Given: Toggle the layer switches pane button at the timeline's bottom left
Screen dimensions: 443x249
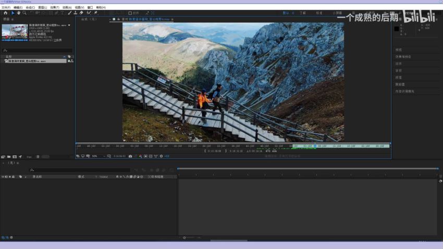Looking at the screenshot, I should [x=3, y=238].
